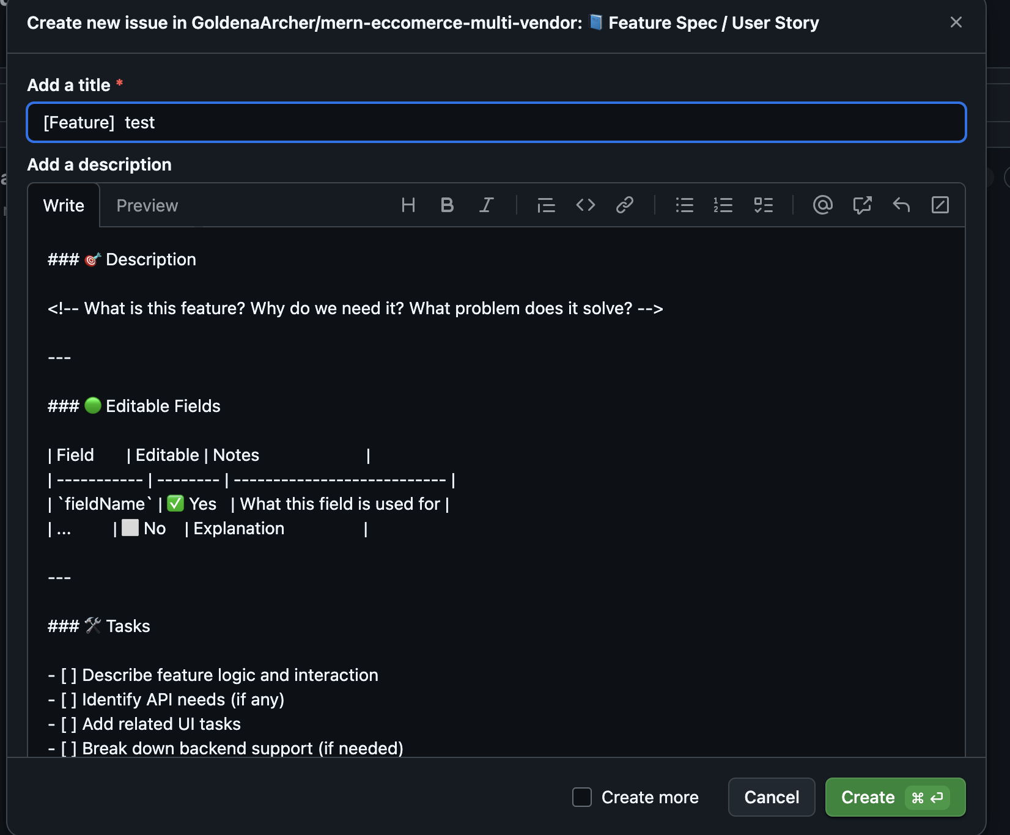Click 'Identify API needs (if any)' task line
1010x835 pixels.
(x=166, y=699)
